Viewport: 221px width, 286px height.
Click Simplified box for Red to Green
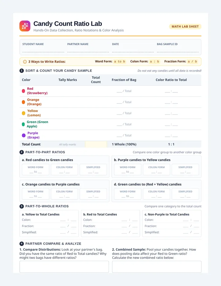coord(93,169)
